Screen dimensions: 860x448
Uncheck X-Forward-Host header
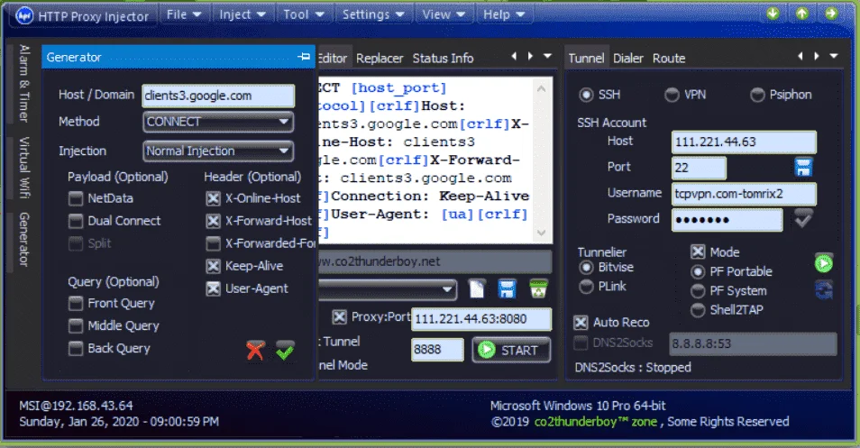click(x=213, y=221)
